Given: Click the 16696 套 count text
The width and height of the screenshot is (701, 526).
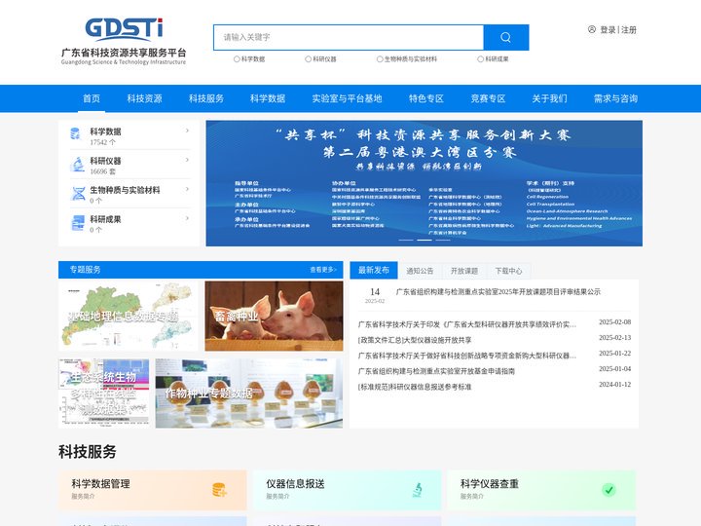Looking at the screenshot, I should [102, 171].
